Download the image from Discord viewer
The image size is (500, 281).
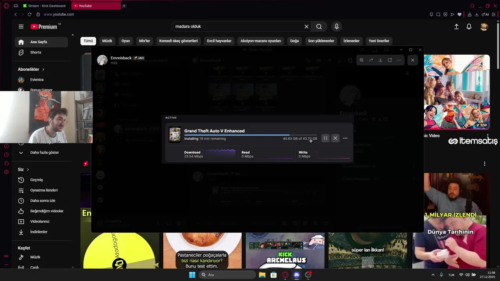point(380,60)
